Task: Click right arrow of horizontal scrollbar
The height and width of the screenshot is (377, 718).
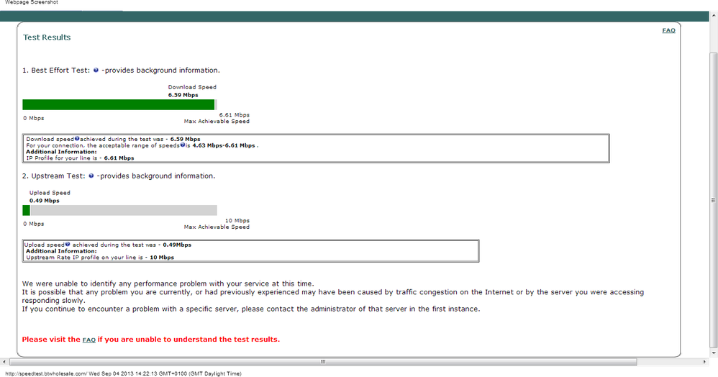Action: 704,362
